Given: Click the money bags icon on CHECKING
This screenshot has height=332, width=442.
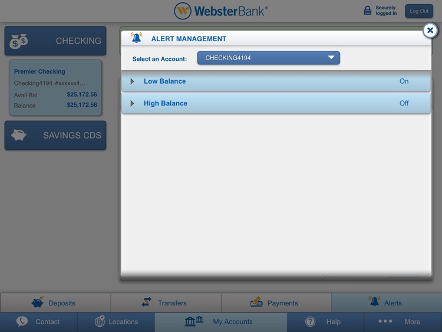Looking at the screenshot, I should pyautogui.click(x=19, y=41).
